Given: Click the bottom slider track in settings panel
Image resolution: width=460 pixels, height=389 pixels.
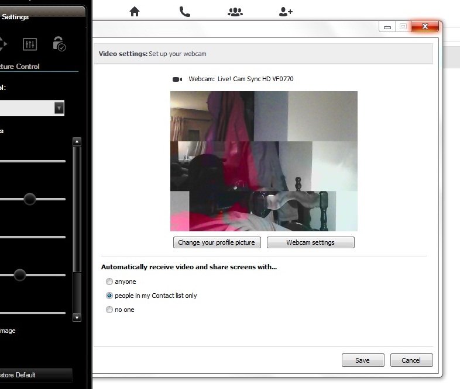Looking at the screenshot, I should point(33,313).
